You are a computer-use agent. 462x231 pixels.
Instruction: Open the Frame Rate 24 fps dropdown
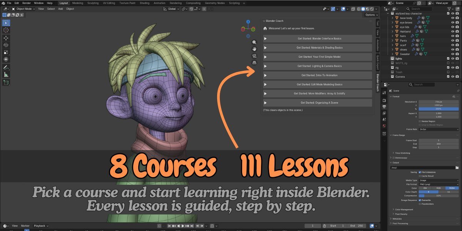tap(439, 129)
